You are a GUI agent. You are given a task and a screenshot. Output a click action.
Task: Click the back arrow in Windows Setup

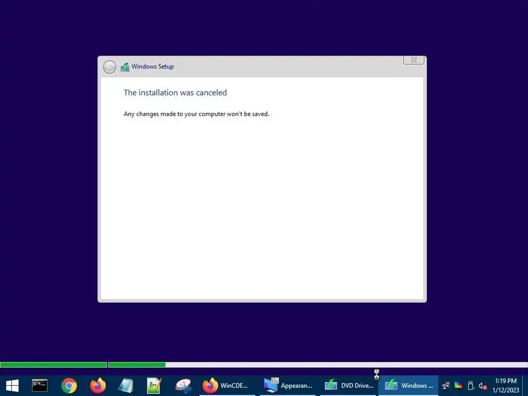coord(109,67)
